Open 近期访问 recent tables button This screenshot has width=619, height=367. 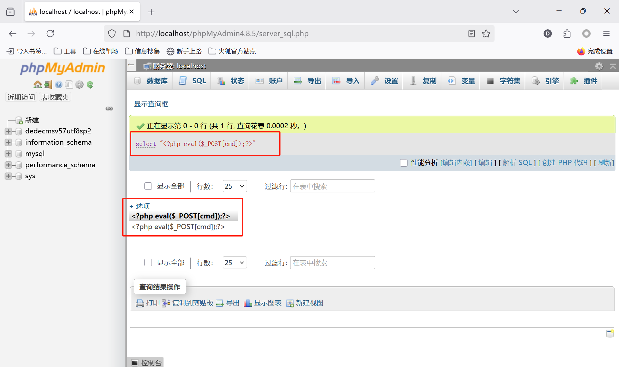click(x=21, y=97)
